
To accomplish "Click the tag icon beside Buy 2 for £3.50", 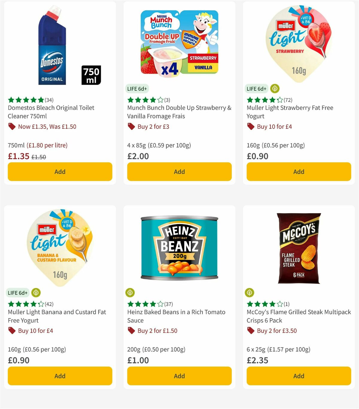I will point(250,331).
